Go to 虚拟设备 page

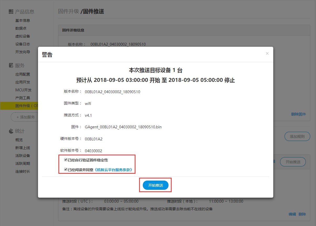[23, 36]
